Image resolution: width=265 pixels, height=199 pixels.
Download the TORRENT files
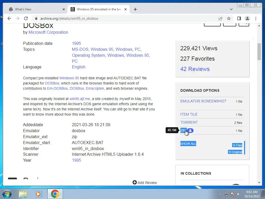pos(189,122)
